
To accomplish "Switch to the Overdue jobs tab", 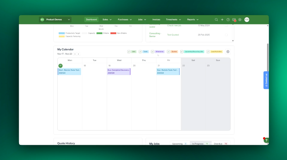I will (x=220, y=144).
